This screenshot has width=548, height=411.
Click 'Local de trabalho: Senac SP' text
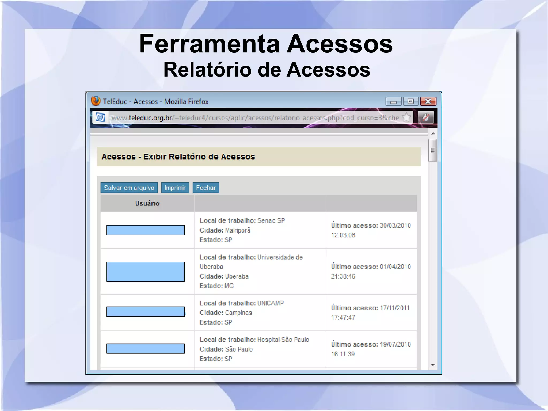click(242, 221)
